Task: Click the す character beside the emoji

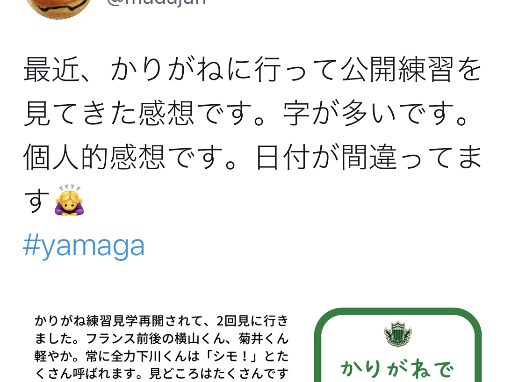Action: point(37,201)
